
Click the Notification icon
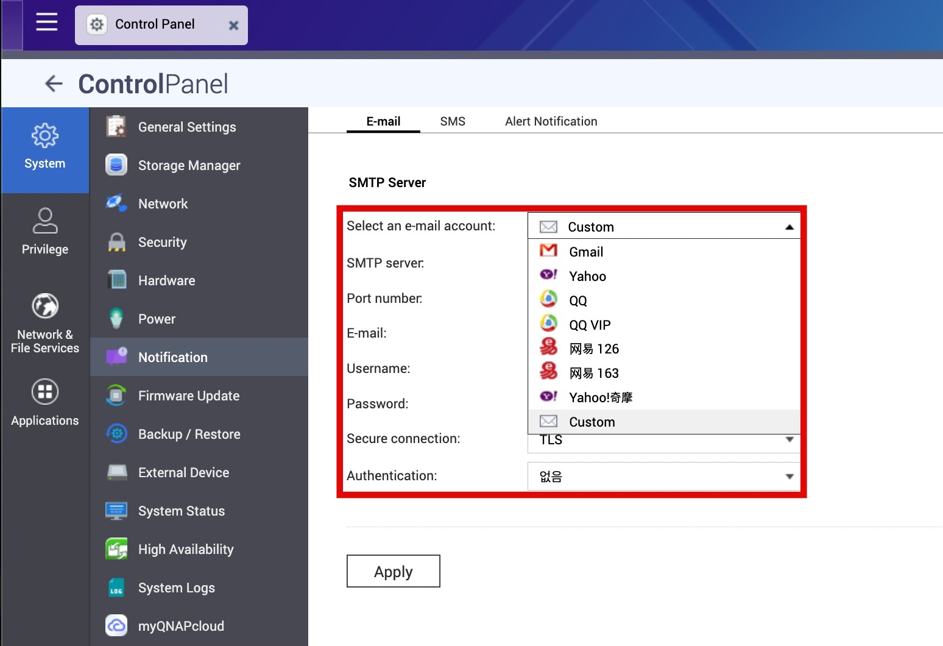[x=116, y=357]
